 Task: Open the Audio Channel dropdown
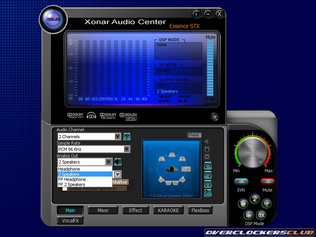(x=117, y=137)
